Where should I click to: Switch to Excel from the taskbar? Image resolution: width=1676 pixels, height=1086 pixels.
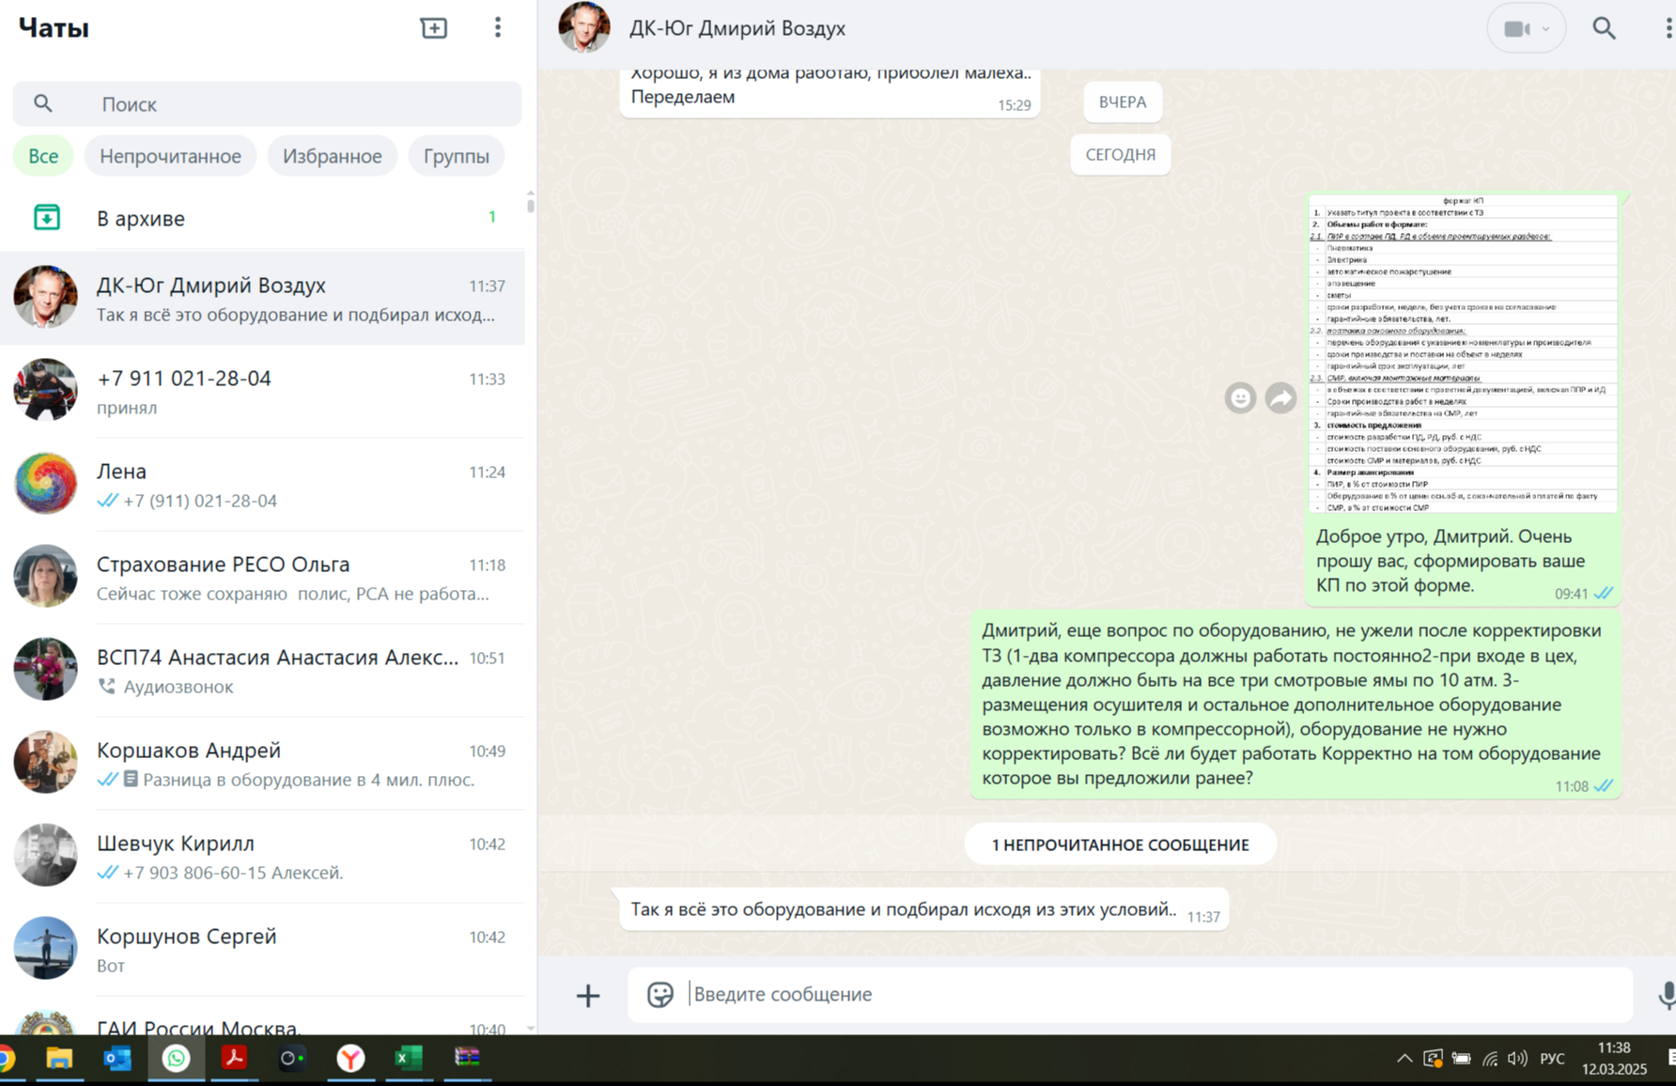[x=409, y=1059]
